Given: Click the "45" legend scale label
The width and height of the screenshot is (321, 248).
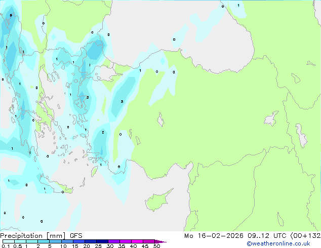Looking at the screenshot, I should (145, 246).
